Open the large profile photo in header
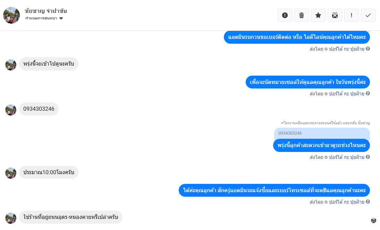380x230 pixels. pos(11,15)
